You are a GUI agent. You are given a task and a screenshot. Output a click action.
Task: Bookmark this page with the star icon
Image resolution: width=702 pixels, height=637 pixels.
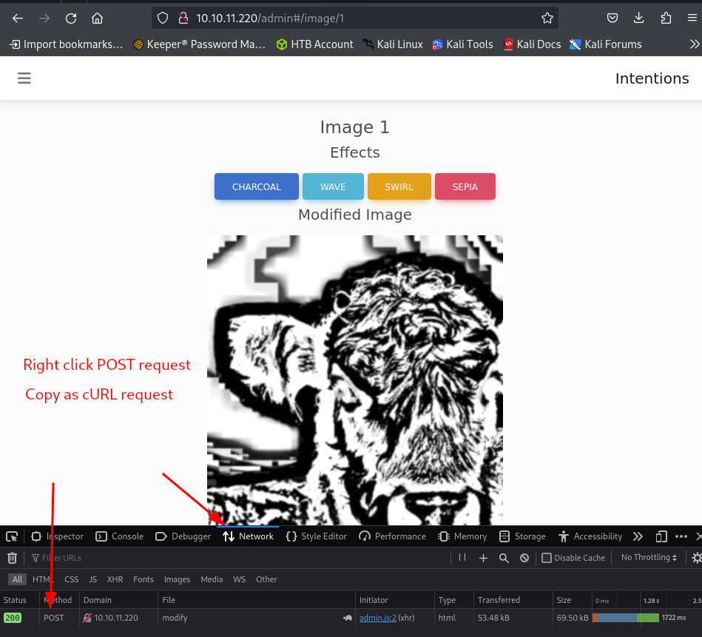547,18
